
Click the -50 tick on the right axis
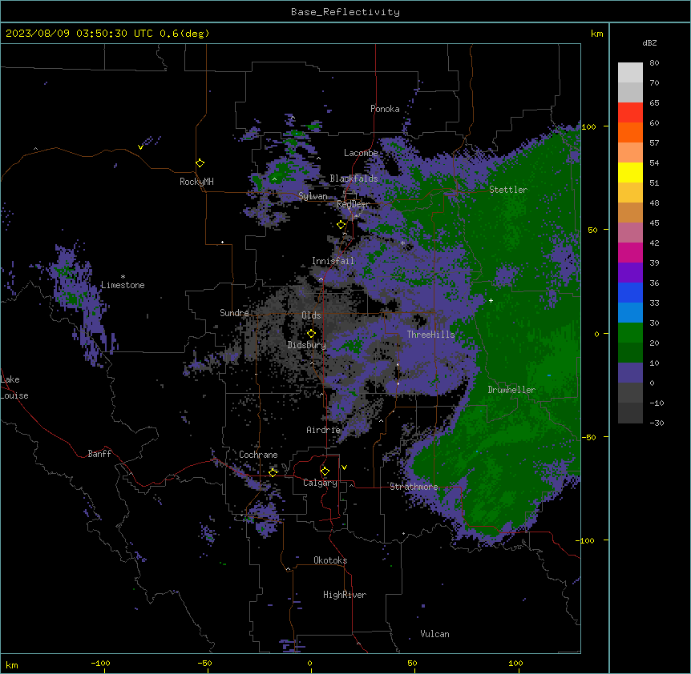[x=588, y=437]
